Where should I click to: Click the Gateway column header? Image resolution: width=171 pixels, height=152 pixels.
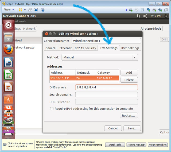107,73
